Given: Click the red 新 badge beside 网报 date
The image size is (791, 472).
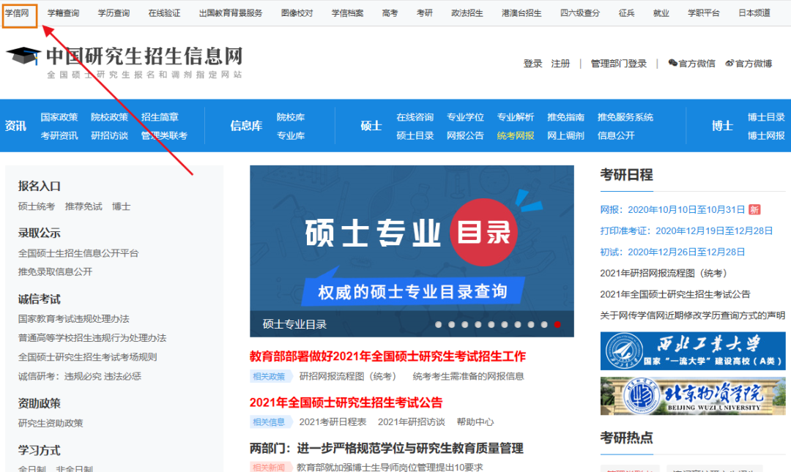Looking at the screenshot, I should coord(754,210).
